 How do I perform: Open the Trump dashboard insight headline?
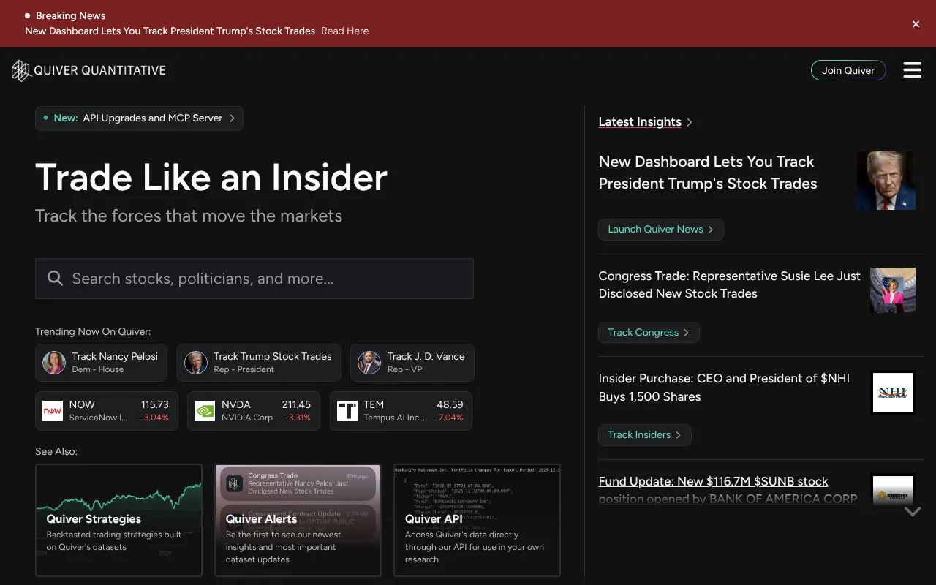[x=708, y=173]
